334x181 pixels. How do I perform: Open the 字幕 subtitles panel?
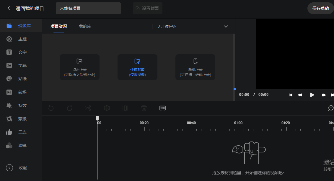21,65
